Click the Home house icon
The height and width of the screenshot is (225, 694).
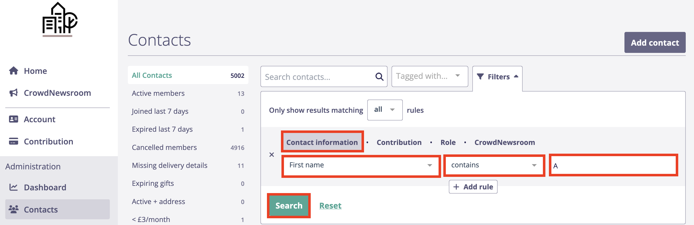click(14, 71)
